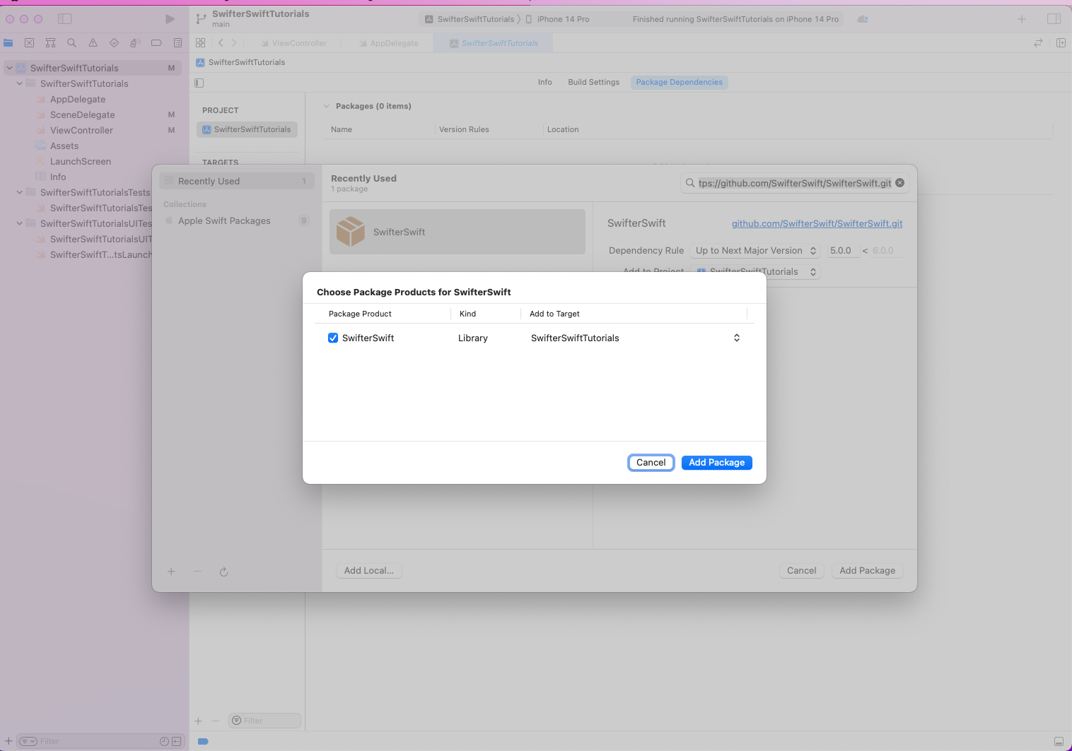Open the Report navigator icon
Screen dimensions: 1072x751
(177, 43)
